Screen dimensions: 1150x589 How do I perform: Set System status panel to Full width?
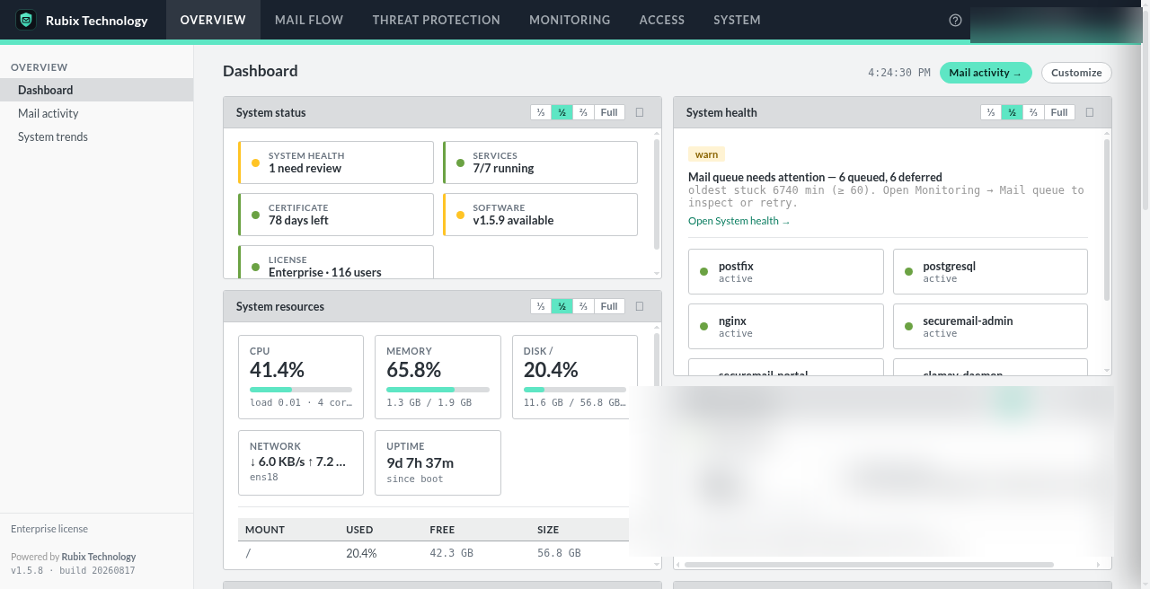coord(609,112)
